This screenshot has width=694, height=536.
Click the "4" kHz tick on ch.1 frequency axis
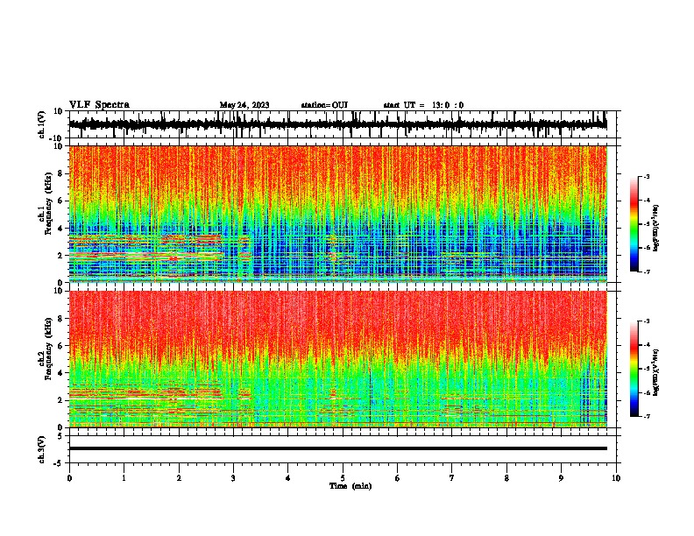click(x=60, y=229)
